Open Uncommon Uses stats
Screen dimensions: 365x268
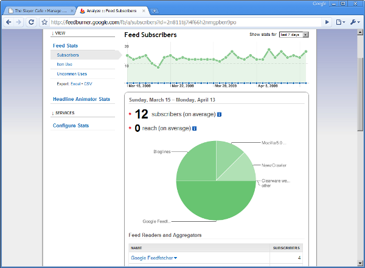tap(72, 74)
